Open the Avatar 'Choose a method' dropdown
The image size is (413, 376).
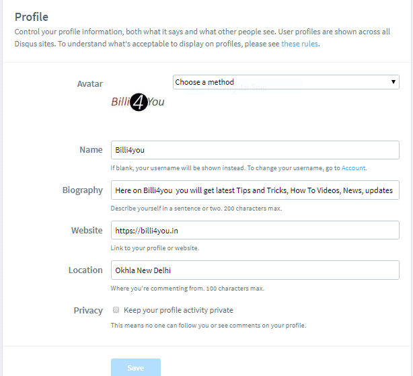pyautogui.click(x=286, y=82)
